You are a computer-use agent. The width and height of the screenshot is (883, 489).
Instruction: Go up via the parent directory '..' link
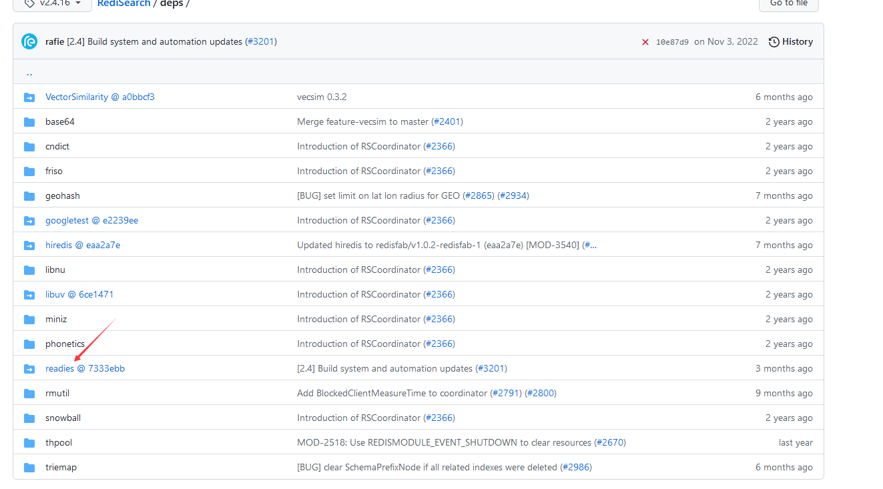[29, 72]
